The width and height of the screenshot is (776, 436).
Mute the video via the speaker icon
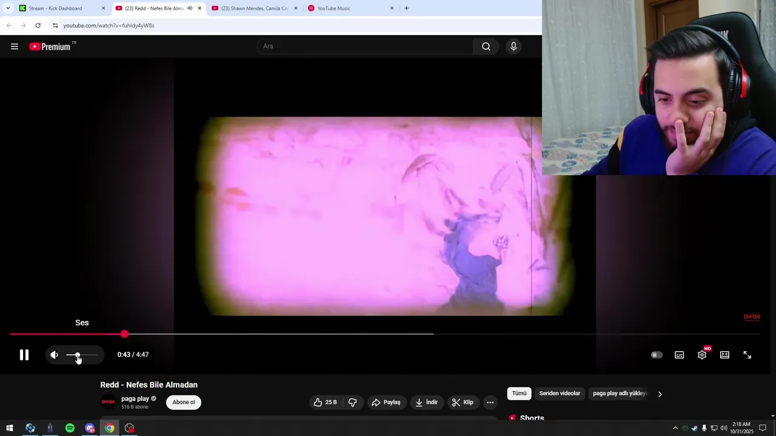(x=55, y=355)
